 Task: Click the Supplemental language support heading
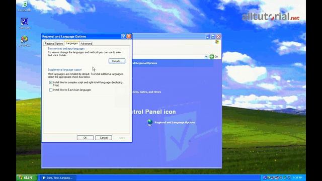click(x=65, y=70)
